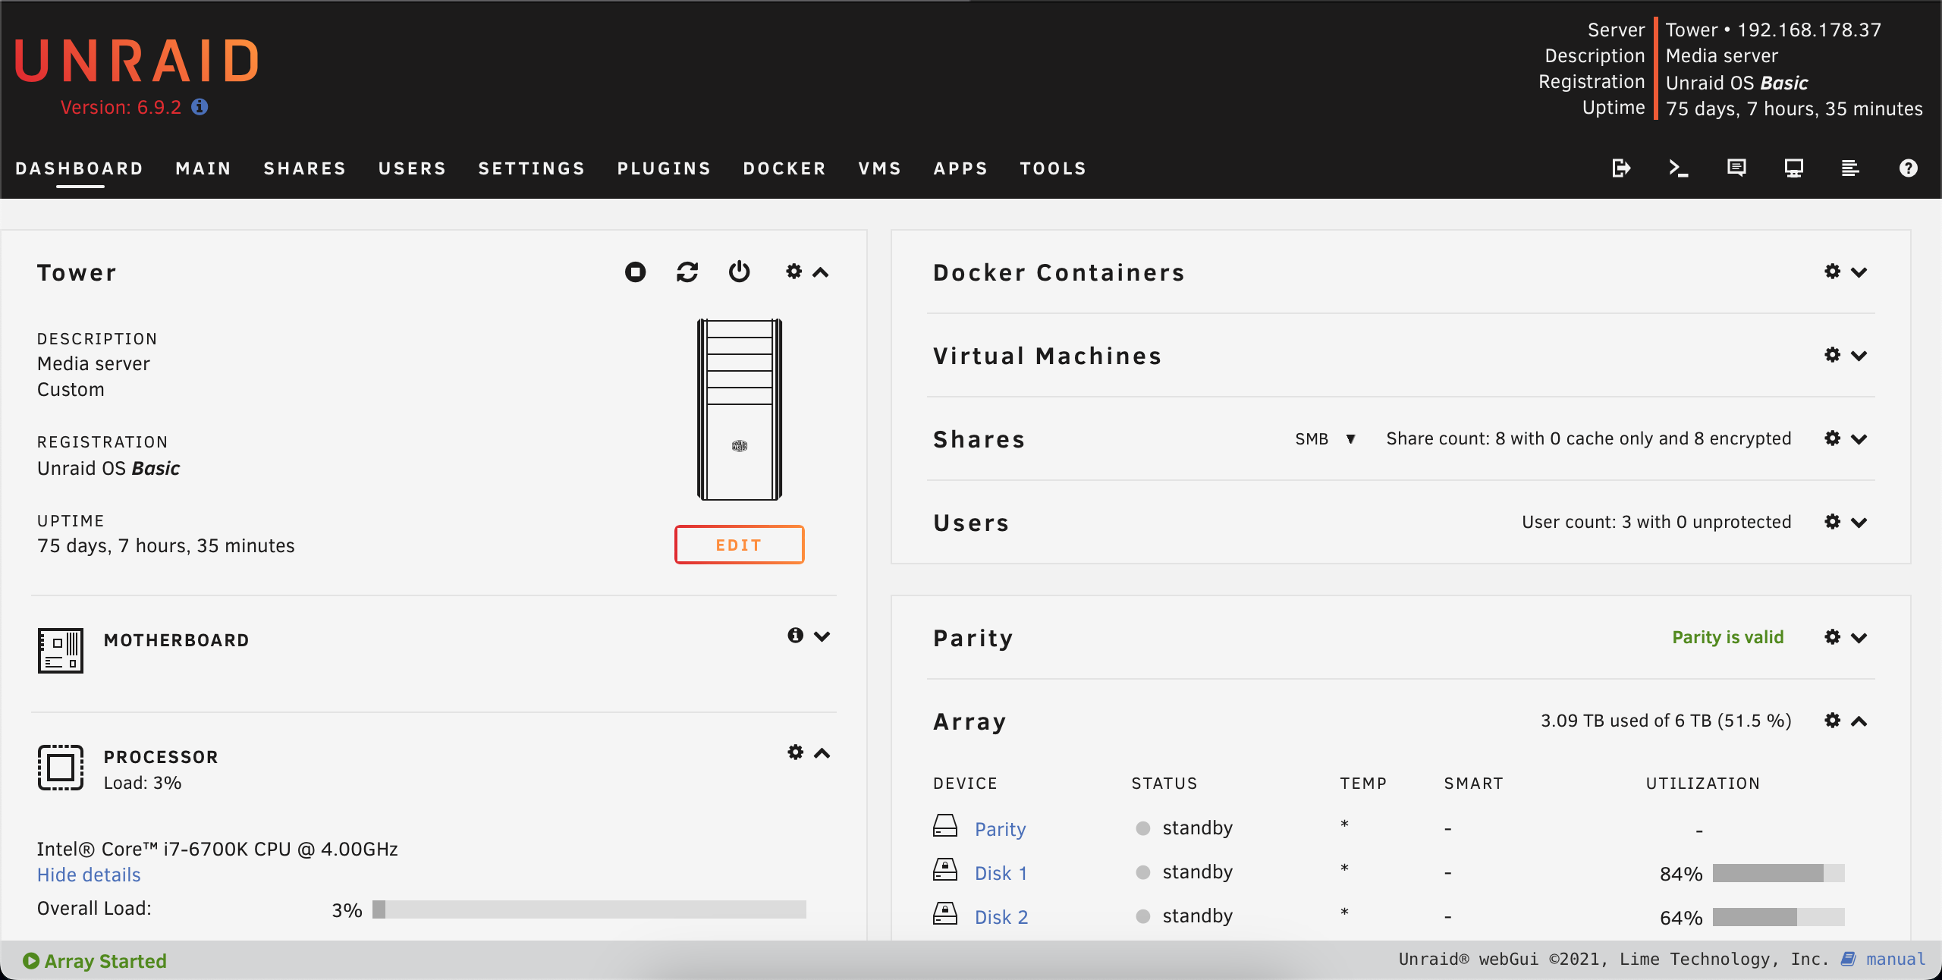The image size is (1942, 980).
Task: Expand the Parity section chevron
Action: click(1859, 638)
